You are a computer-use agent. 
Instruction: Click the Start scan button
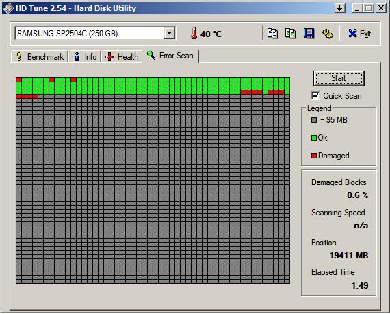pos(339,78)
